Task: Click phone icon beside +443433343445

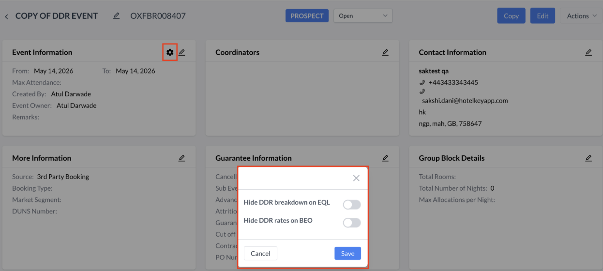Action: [422, 82]
